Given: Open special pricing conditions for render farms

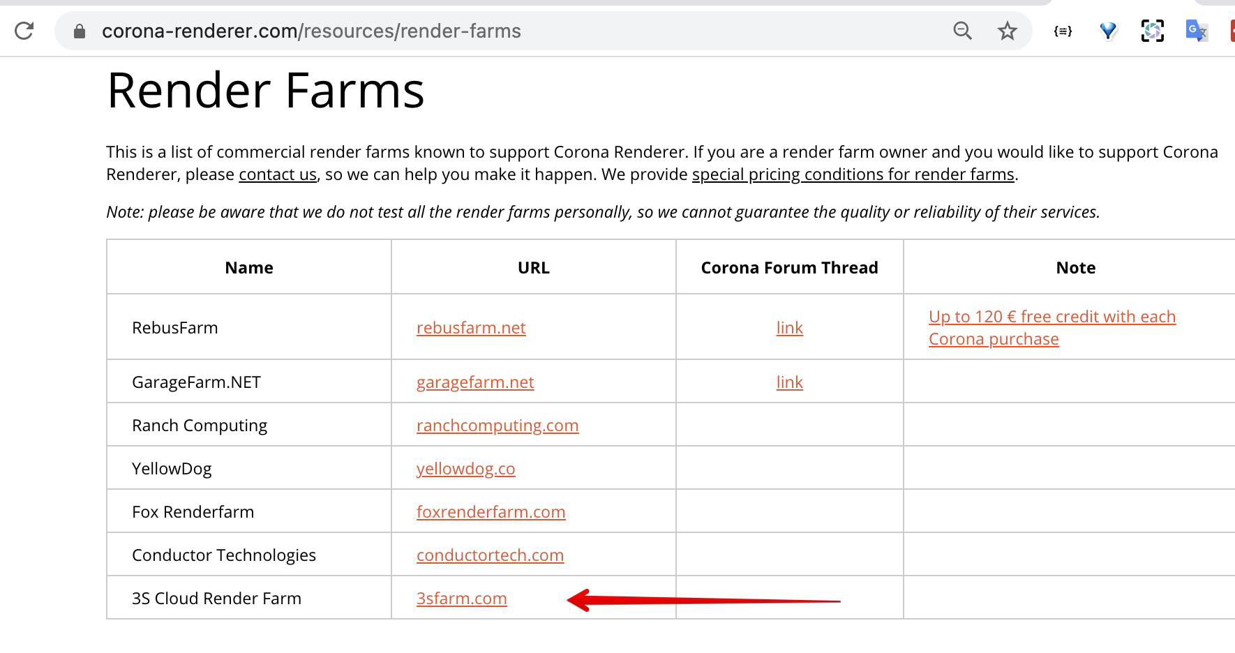Looking at the screenshot, I should 853,174.
